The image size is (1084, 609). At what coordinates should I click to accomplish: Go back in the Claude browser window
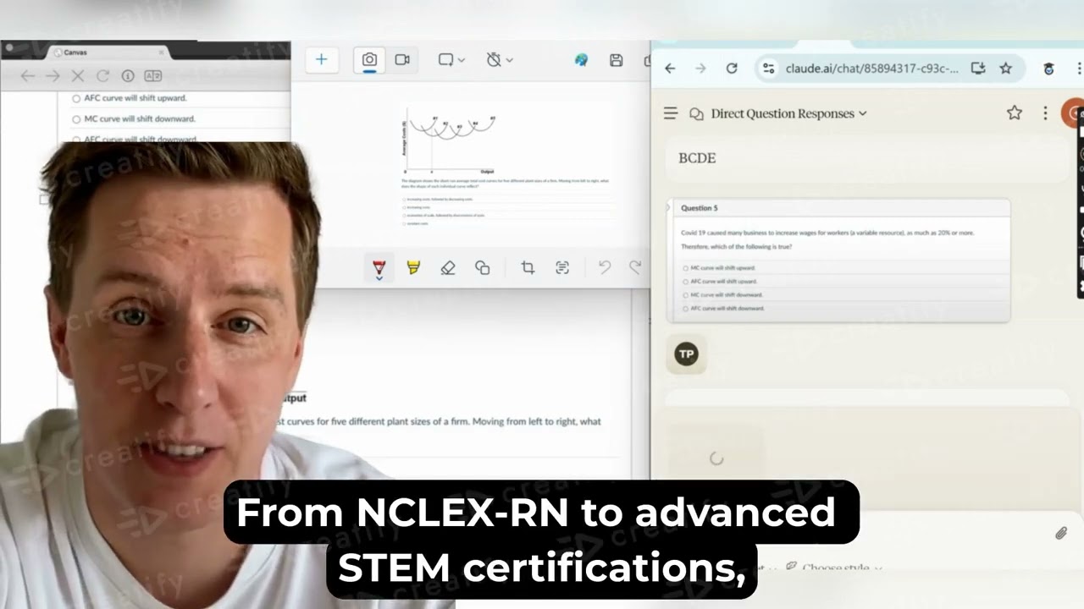point(670,69)
